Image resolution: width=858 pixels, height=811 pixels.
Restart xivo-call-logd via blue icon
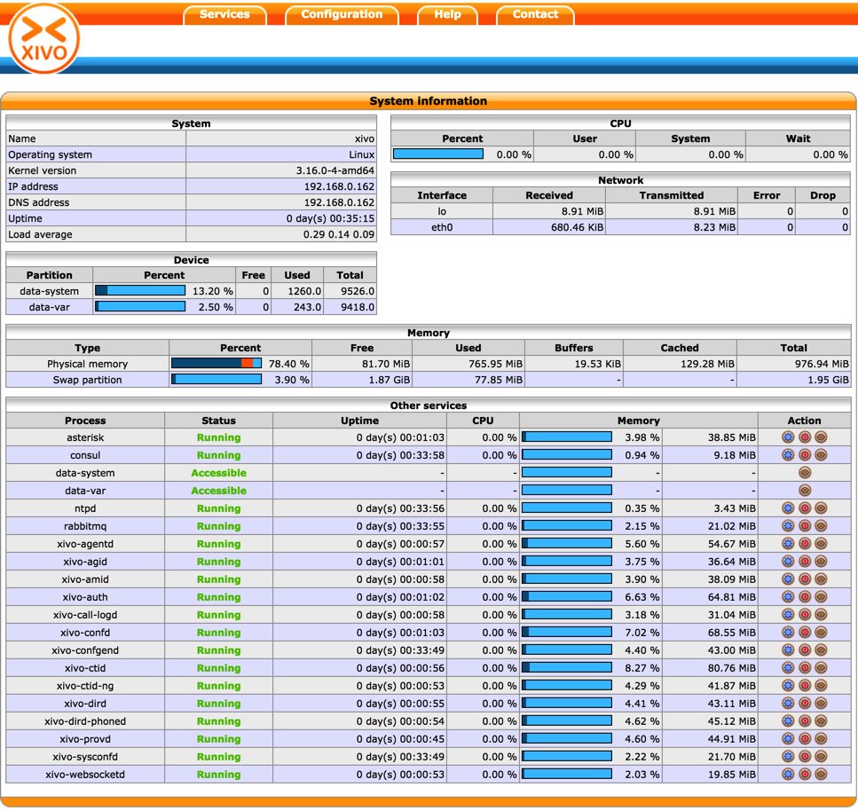(x=788, y=615)
